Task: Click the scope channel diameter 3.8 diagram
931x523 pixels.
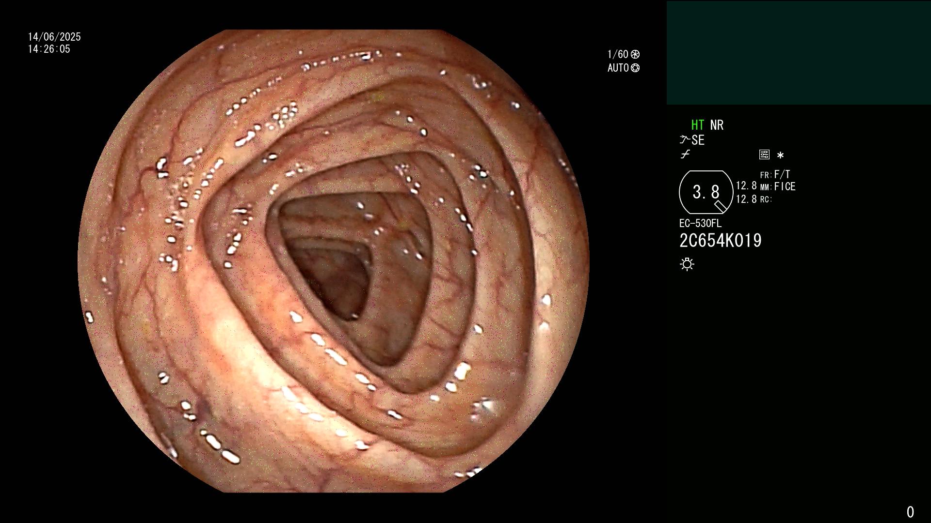Action: pos(706,192)
